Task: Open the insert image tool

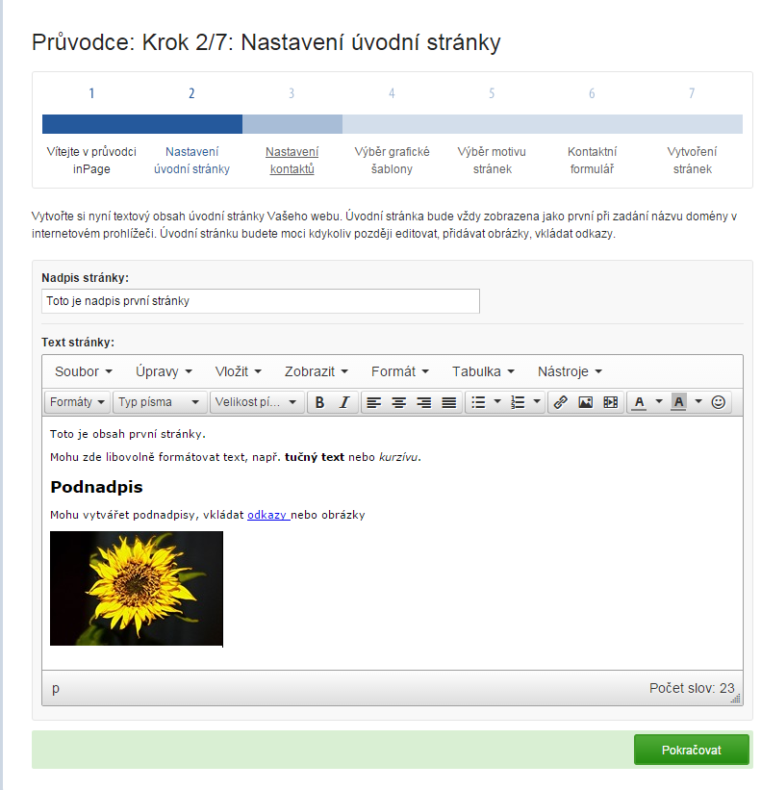Action: (585, 402)
